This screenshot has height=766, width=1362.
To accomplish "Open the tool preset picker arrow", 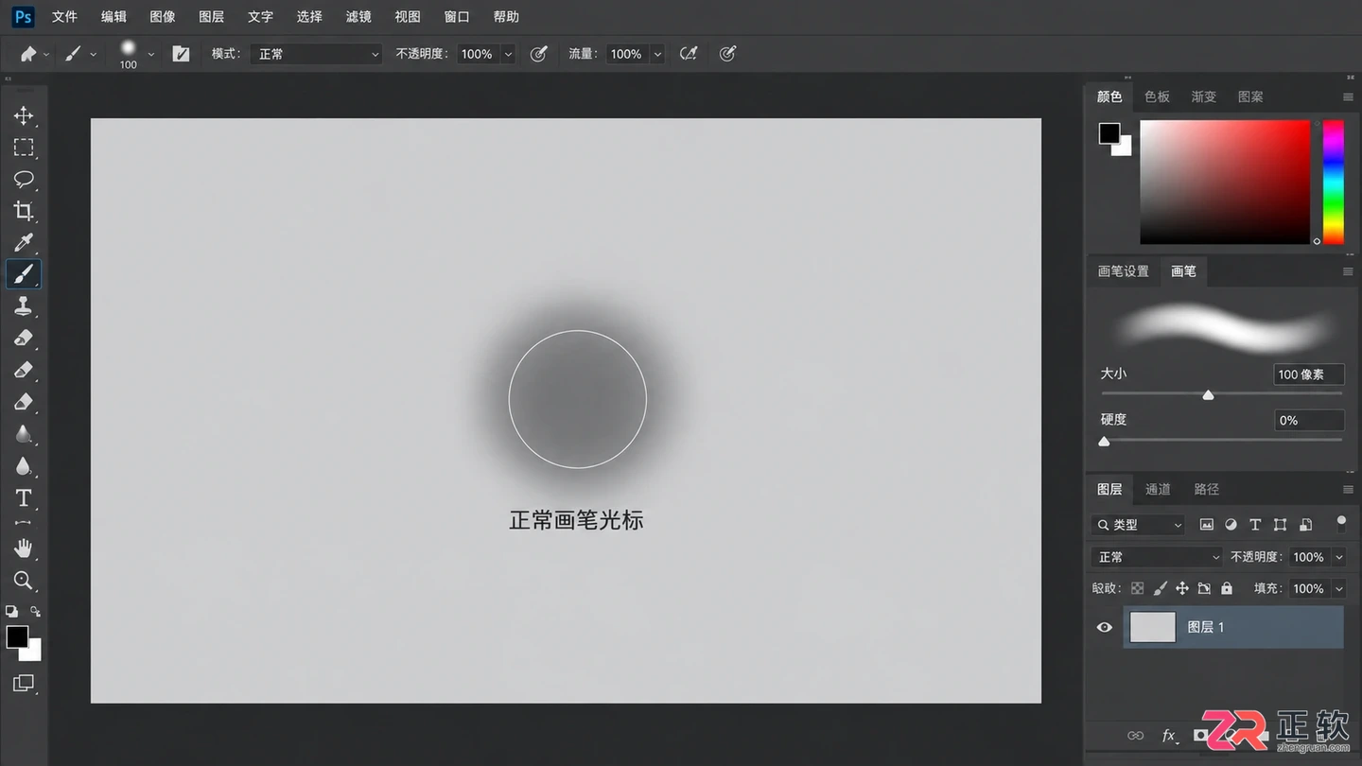I will pyautogui.click(x=47, y=54).
